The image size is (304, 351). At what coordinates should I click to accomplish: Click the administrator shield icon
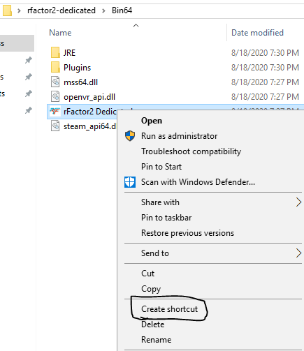click(130, 136)
